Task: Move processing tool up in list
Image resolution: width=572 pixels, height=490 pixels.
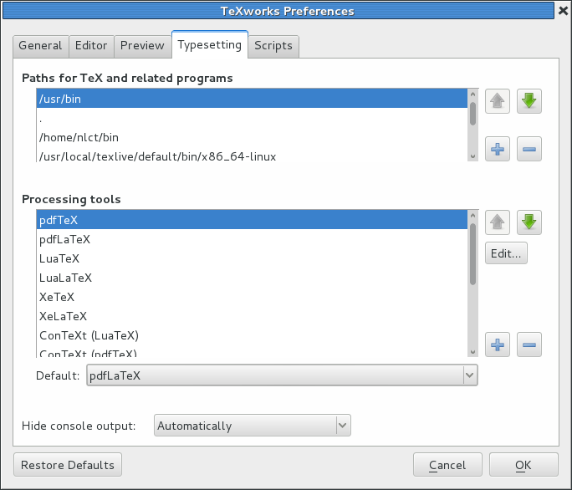Action: click(498, 222)
